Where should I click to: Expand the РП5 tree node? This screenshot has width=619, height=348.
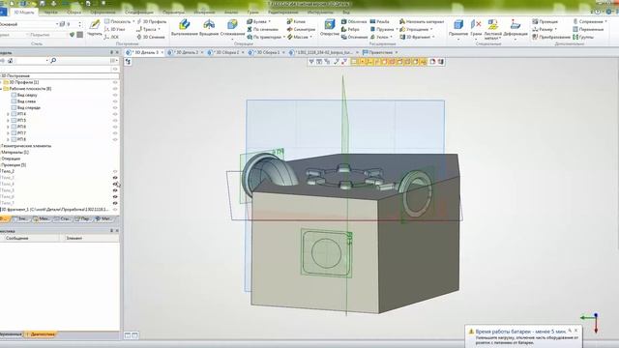[x=8, y=120]
